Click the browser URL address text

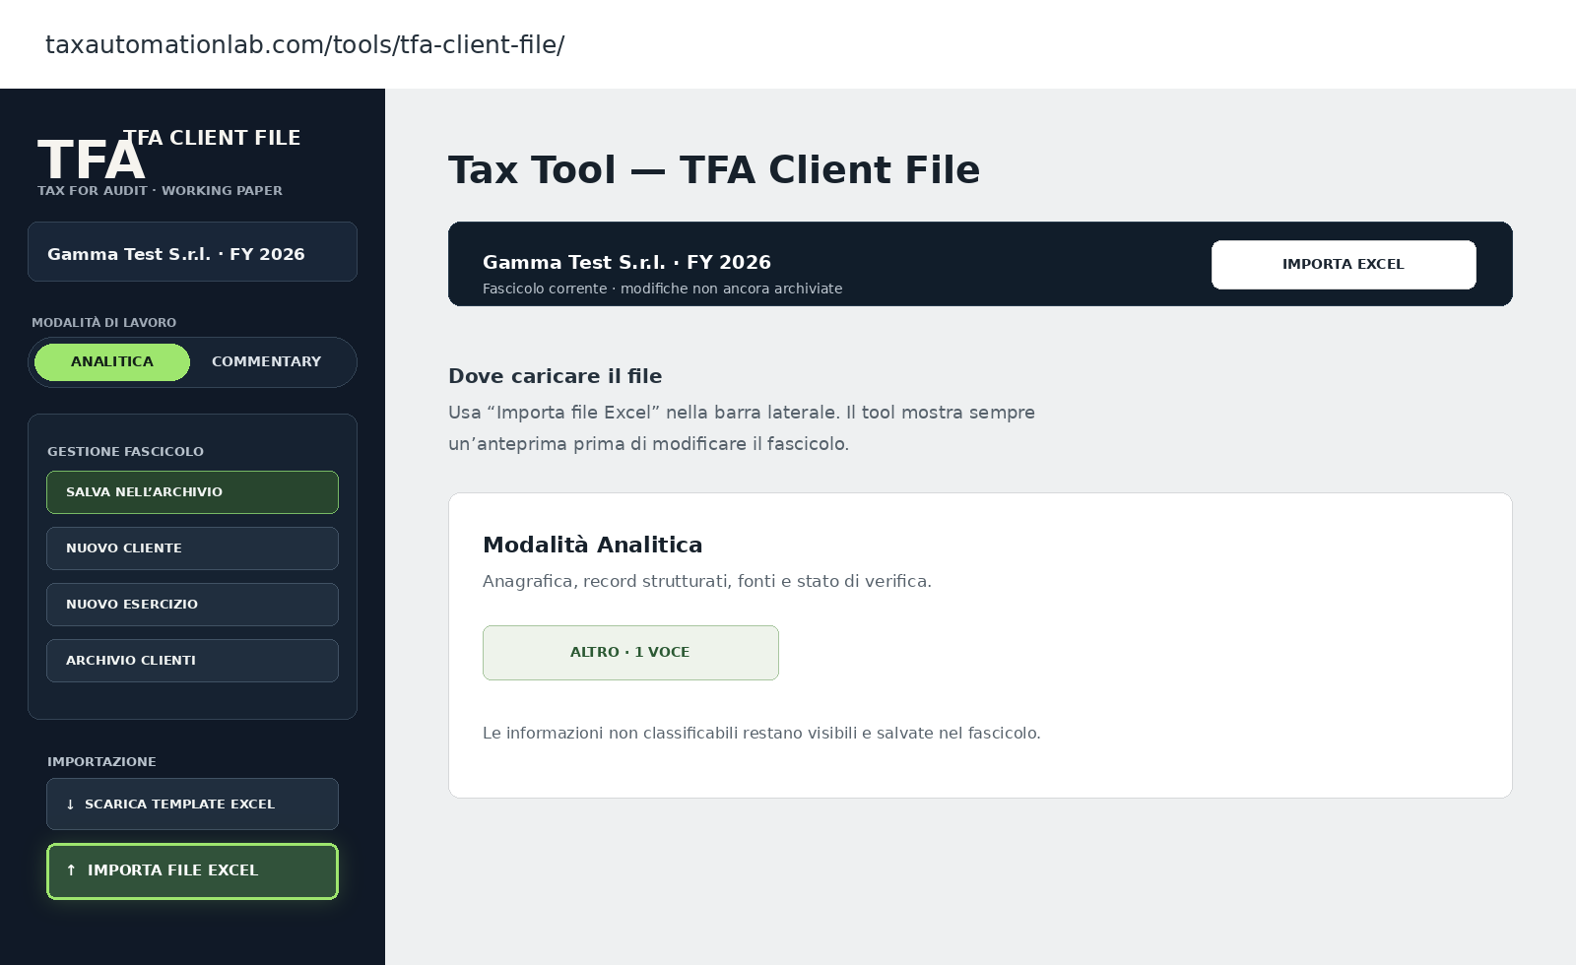pos(304,44)
